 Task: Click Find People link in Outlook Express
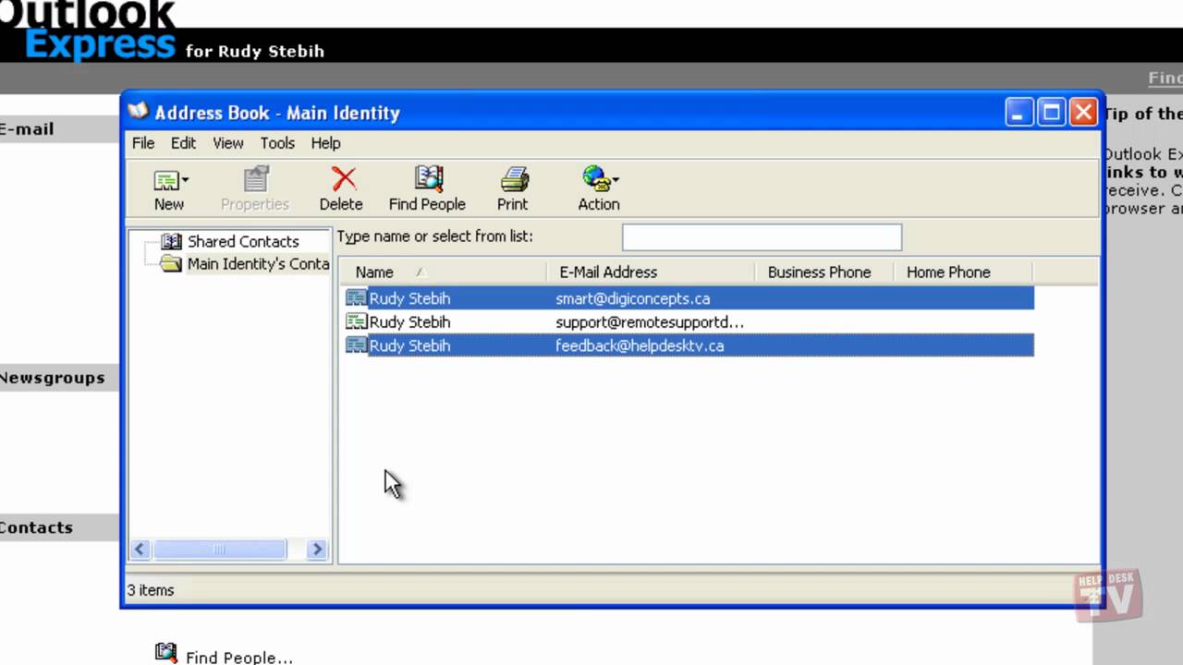pos(239,658)
